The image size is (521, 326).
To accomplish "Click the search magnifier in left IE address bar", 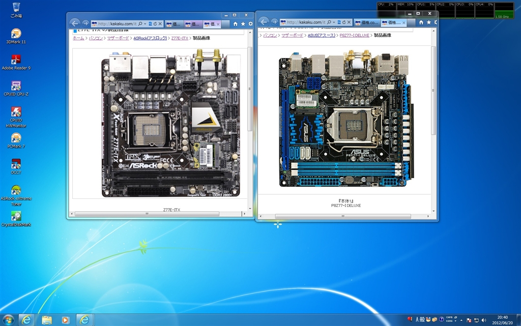I will point(140,24).
